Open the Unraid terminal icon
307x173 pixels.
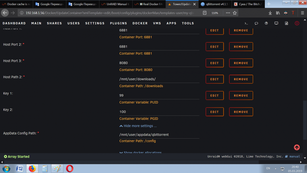tap(246, 23)
